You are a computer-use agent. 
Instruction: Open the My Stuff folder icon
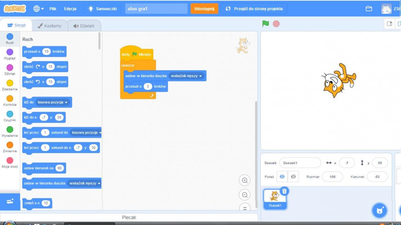pyautogui.click(x=369, y=9)
